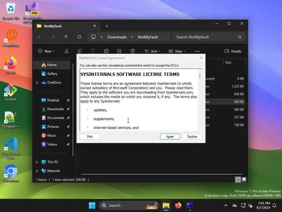The width and height of the screenshot is (282, 212).
Task: Click the Cut scissors icon
Action: click(67, 51)
